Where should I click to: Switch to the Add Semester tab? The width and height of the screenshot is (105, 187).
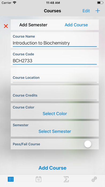tap(33, 25)
